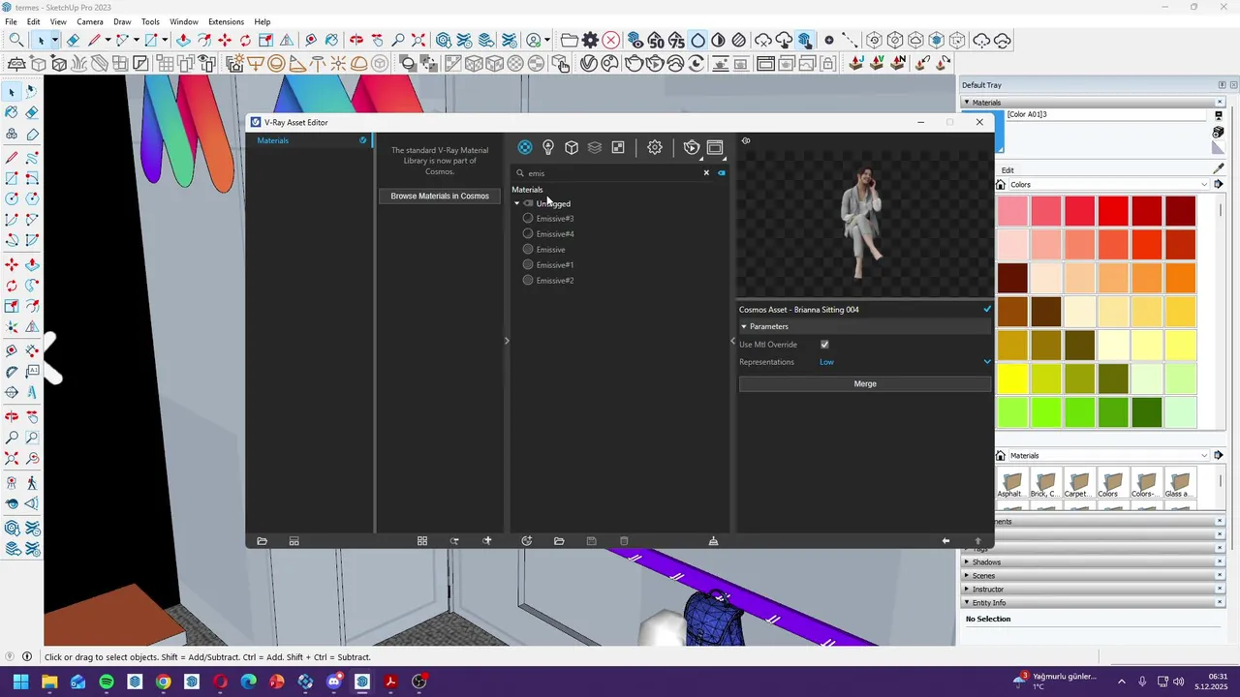
Task: Select the Push/Pull tool in top toolbar
Action: pyautogui.click(x=183, y=40)
